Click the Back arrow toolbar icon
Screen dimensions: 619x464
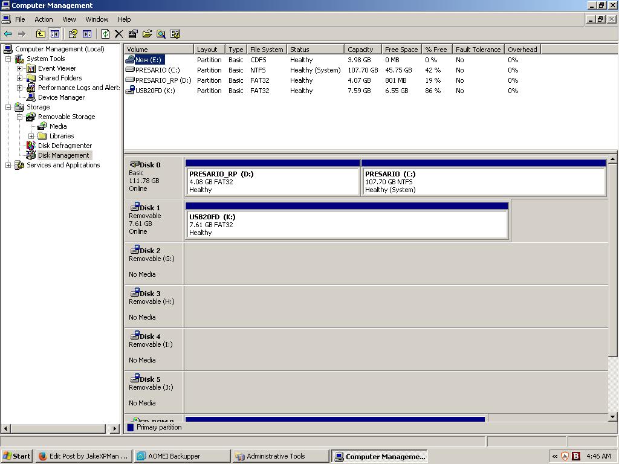tap(8, 34)
